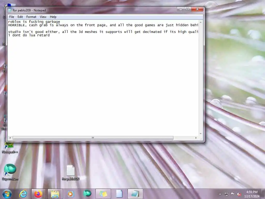The width and height of the screenshot is (265, 199).
Task: Open the Edit menu in Notepad
Action: (20, 17)
